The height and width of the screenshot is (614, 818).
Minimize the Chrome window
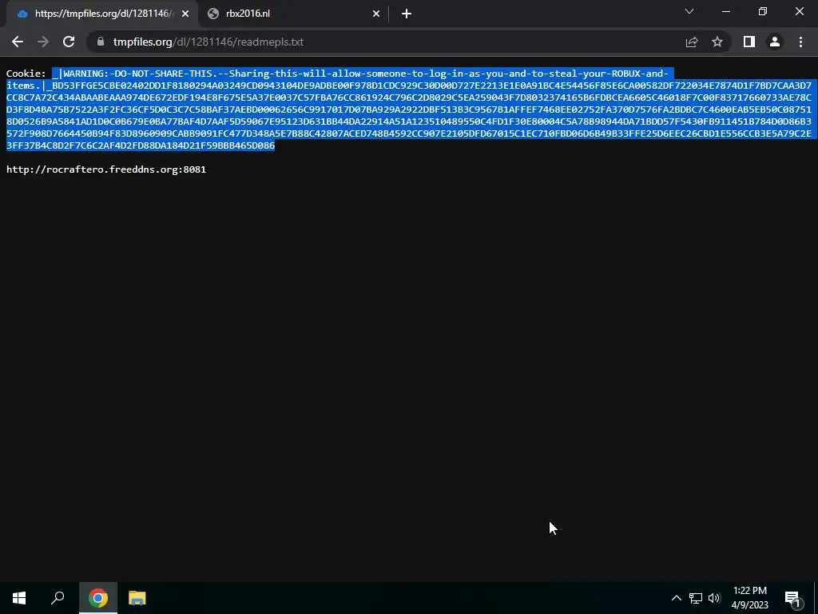(726, 11)
